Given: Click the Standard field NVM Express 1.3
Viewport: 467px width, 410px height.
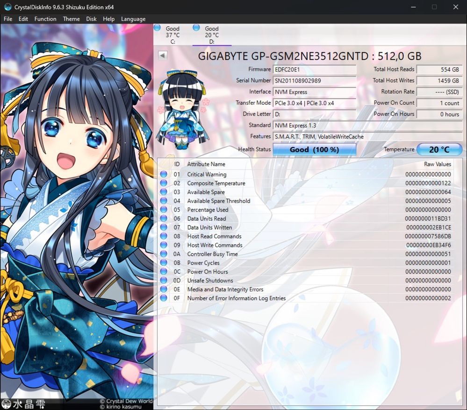Looking at the screenshot, I should click(367, 125).
